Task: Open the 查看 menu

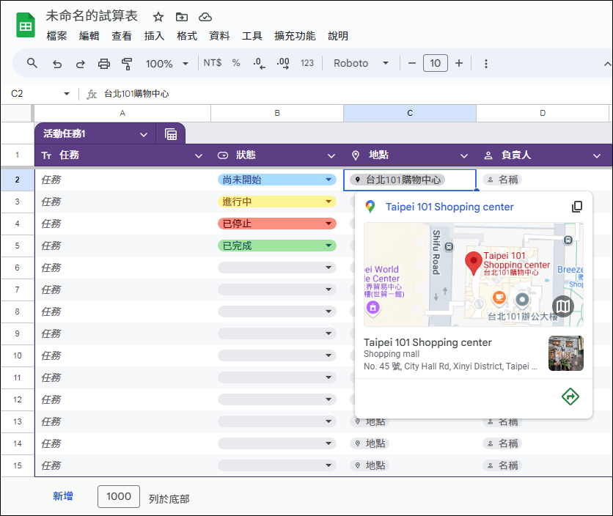Action: click(122, 36)
